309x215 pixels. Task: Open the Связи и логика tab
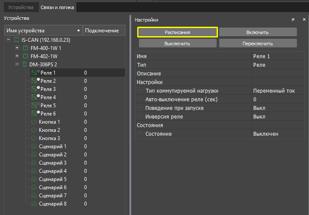click(57, 8)
